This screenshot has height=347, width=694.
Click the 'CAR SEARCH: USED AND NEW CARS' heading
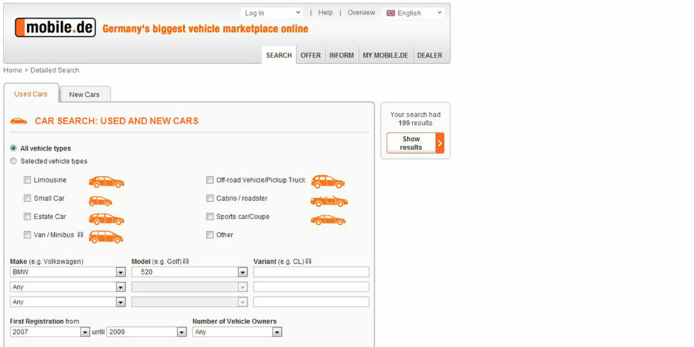(117, 121)
